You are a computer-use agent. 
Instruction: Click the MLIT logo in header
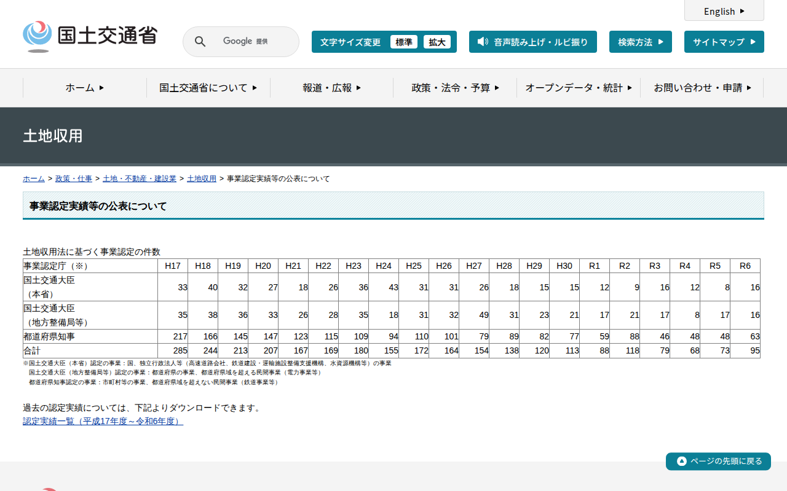[x=90, y=36]
